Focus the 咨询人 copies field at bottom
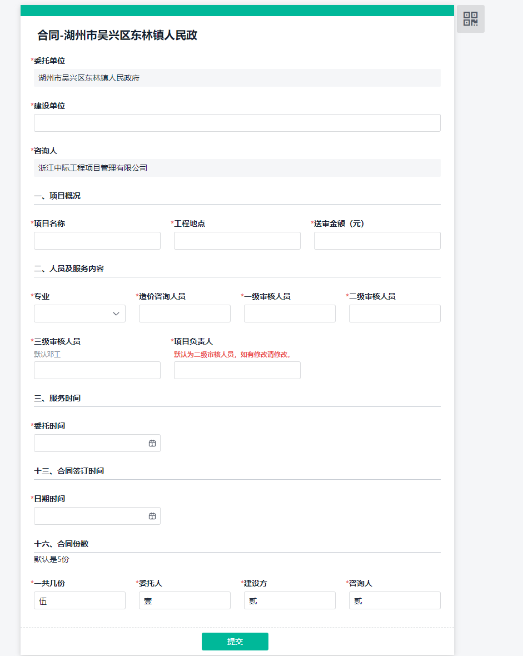523x656 pixels. click(395, 600)
